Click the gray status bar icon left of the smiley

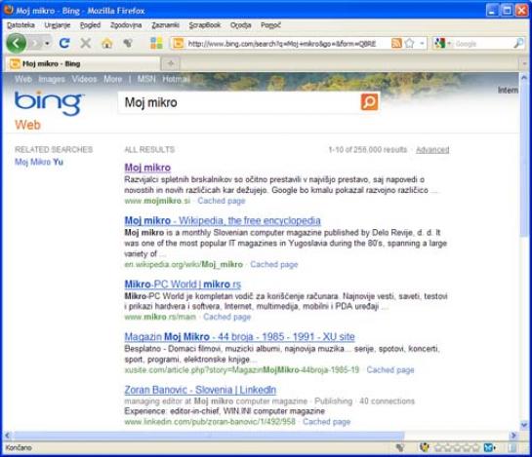400,447
